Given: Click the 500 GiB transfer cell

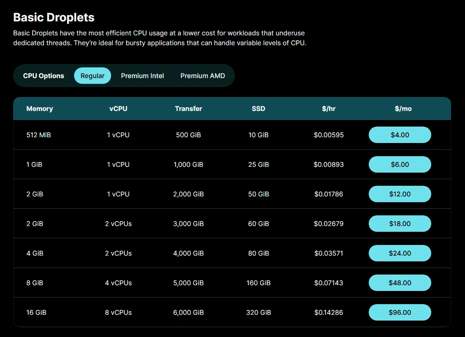Looking at the screenshot, I should (188, 135).
